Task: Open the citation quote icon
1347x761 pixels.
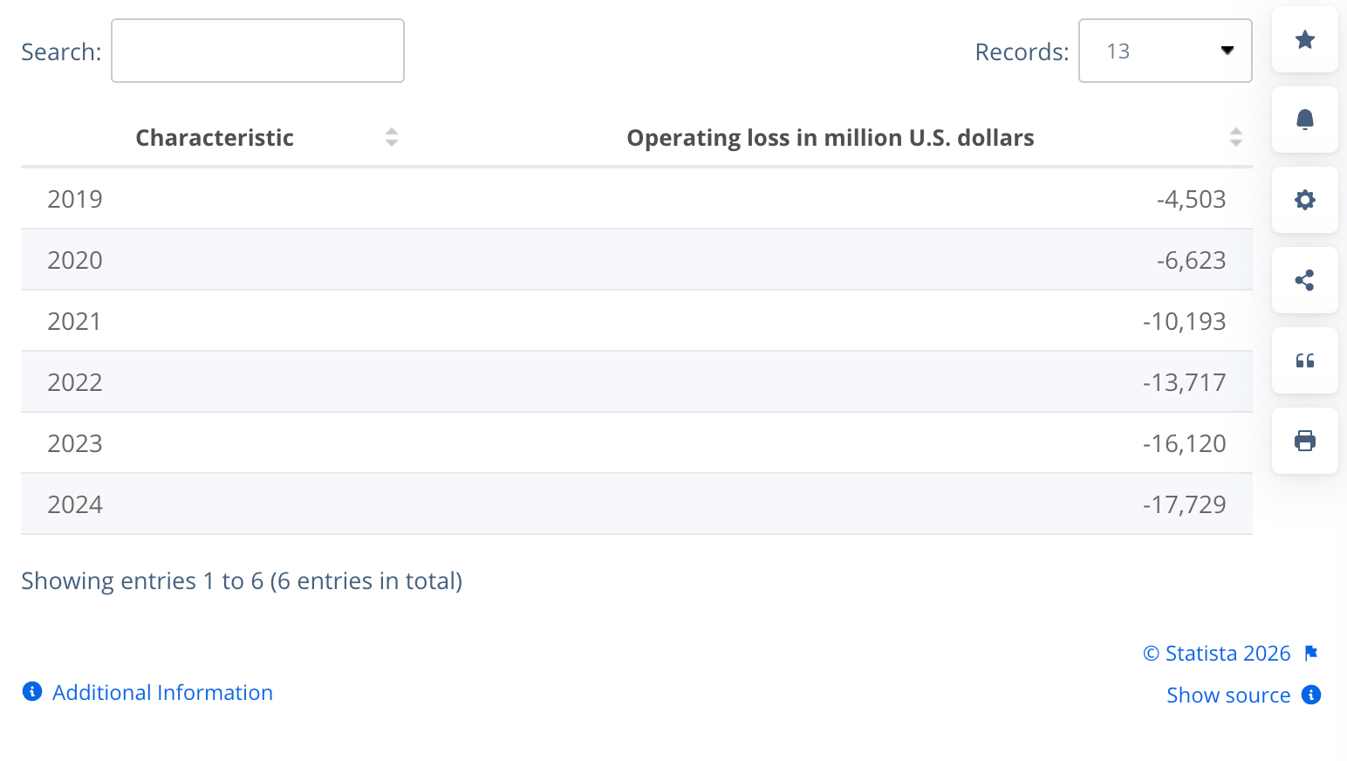Action: tap(1304, 360)
